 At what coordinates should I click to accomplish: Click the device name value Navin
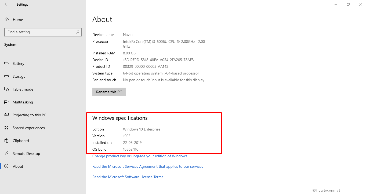tap(128, 35)
